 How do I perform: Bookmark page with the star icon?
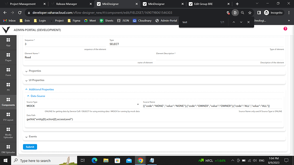250,13
